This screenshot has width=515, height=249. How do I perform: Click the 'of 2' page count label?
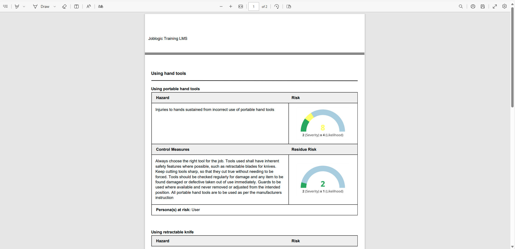265,6
